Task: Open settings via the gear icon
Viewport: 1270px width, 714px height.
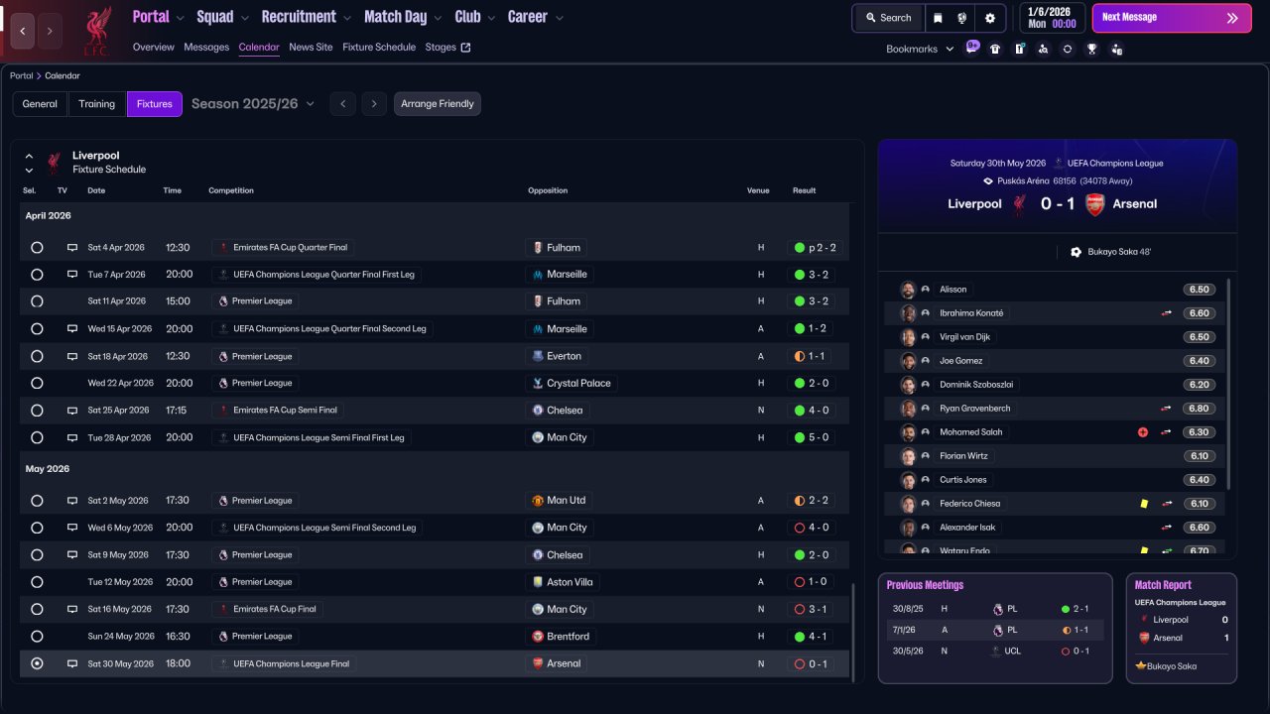Action: pos(989,18)
